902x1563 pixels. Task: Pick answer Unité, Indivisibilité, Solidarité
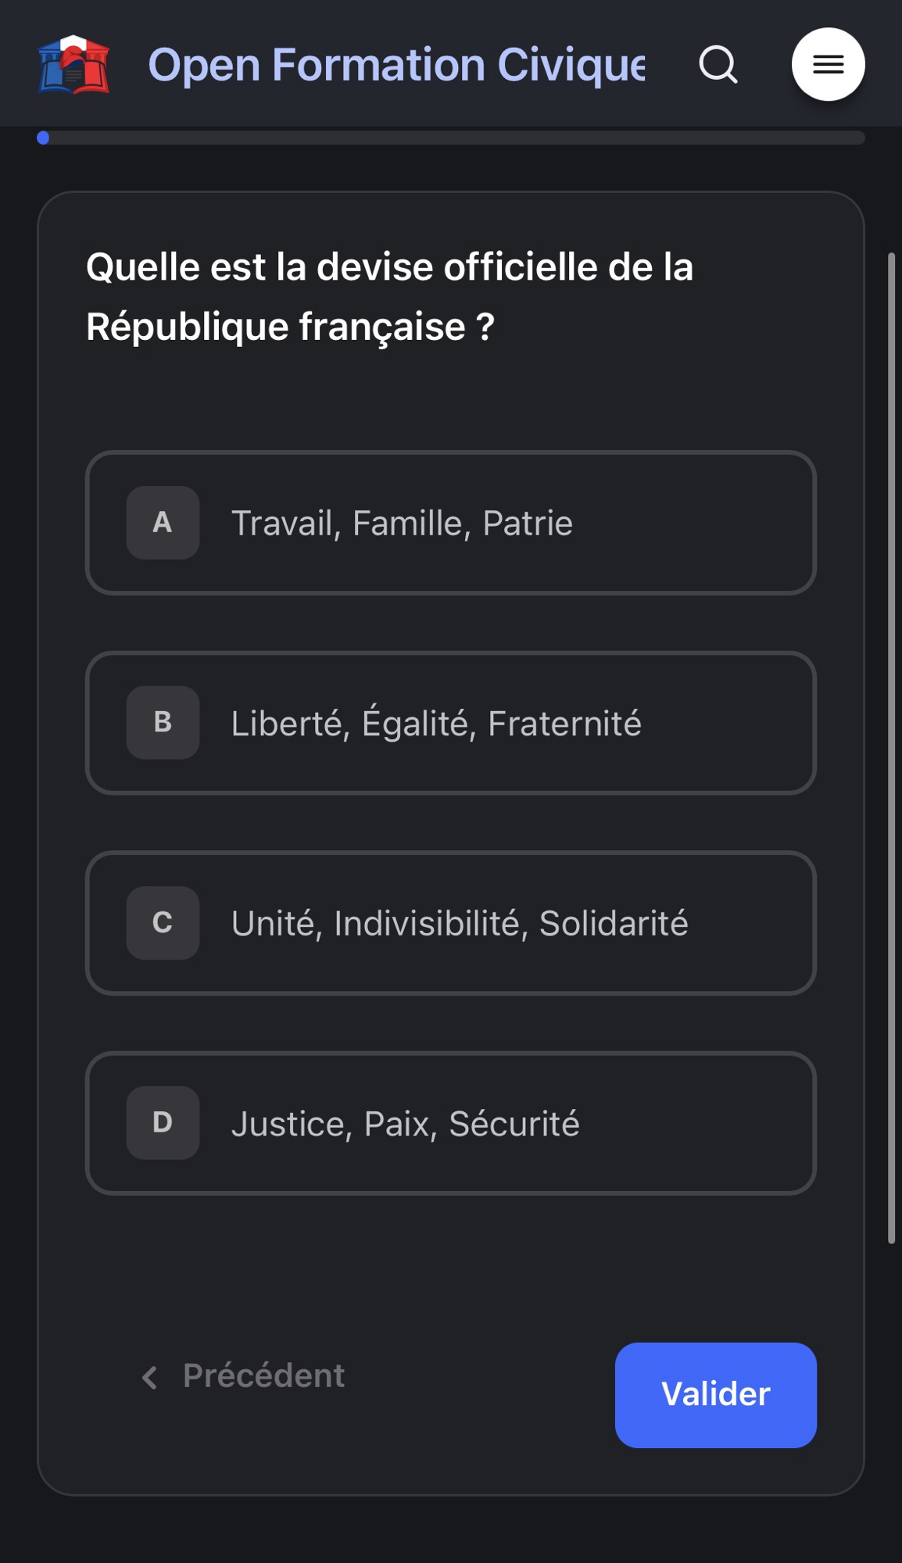point(460,924)
